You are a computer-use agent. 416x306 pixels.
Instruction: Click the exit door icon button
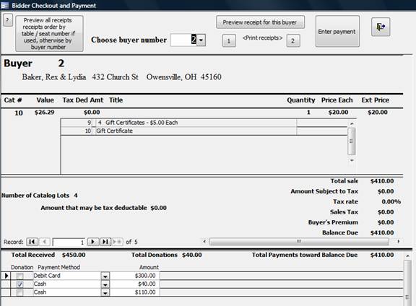coord(381,27)
